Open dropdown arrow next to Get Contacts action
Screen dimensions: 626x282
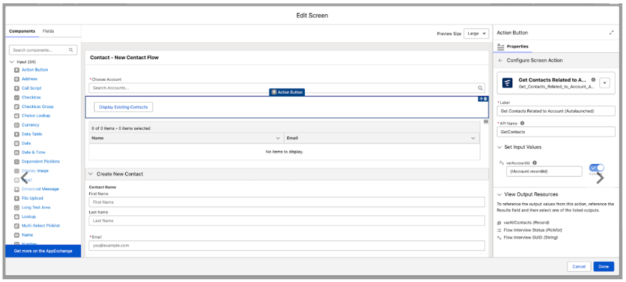pyautogui.click(x=605, y=83)
